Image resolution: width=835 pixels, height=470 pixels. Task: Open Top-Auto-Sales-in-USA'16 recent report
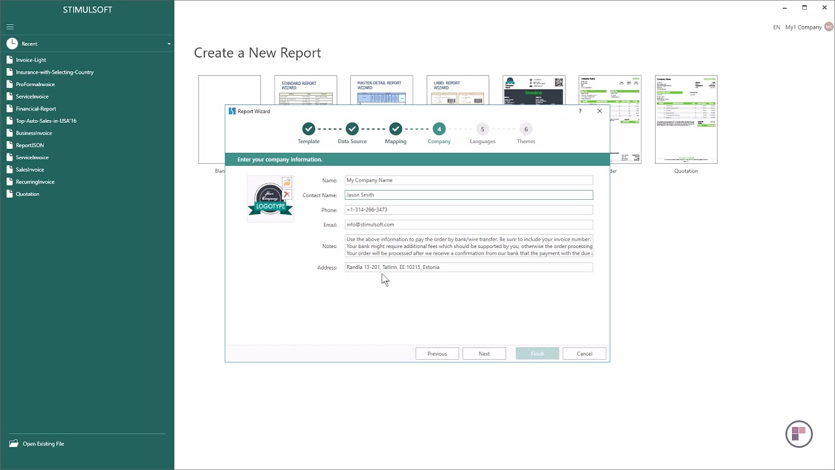click(x=46, y=121)
